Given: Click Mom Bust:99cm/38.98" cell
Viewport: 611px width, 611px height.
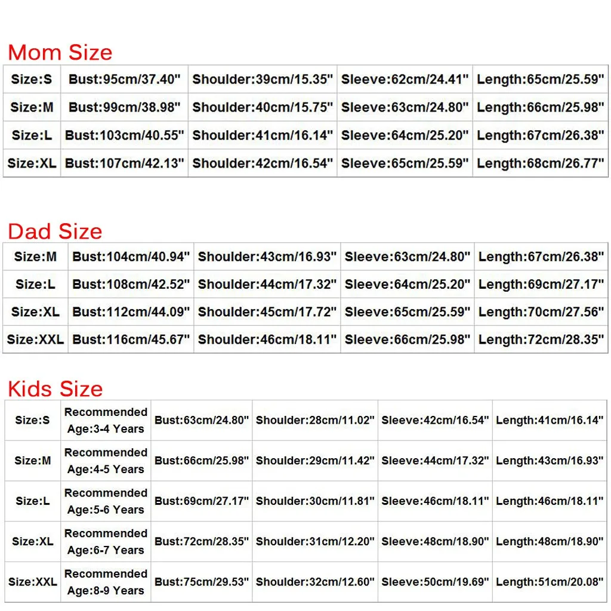Looking at the screenshot, I should 124,107.
